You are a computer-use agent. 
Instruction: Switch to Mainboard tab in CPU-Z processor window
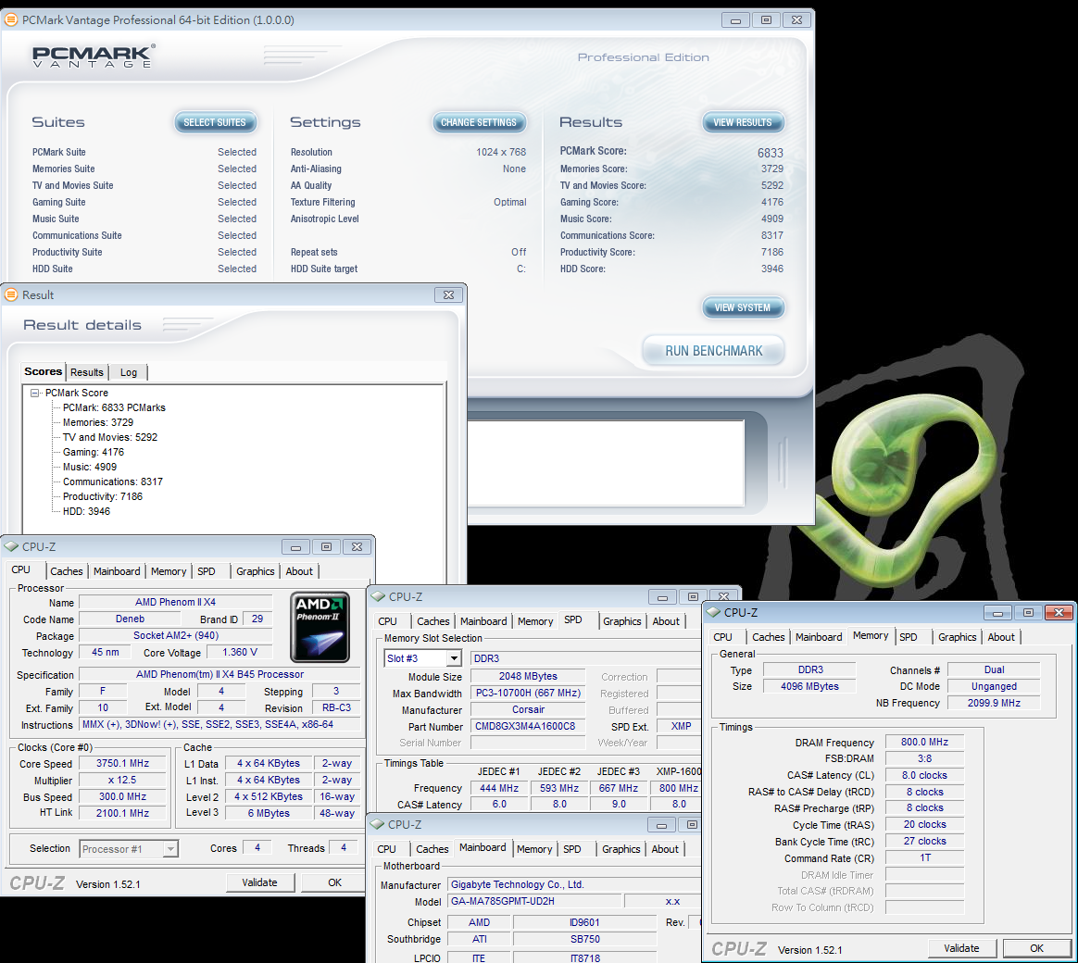pos(117,571)
